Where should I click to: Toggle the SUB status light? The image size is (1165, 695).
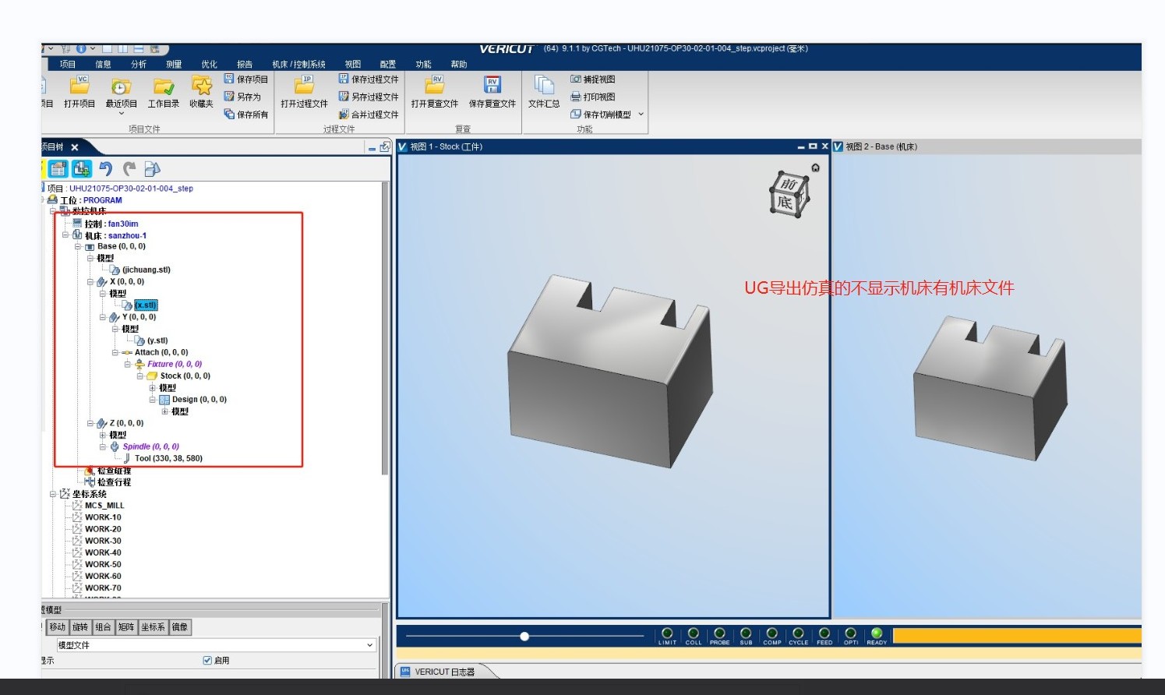[746, 633]
